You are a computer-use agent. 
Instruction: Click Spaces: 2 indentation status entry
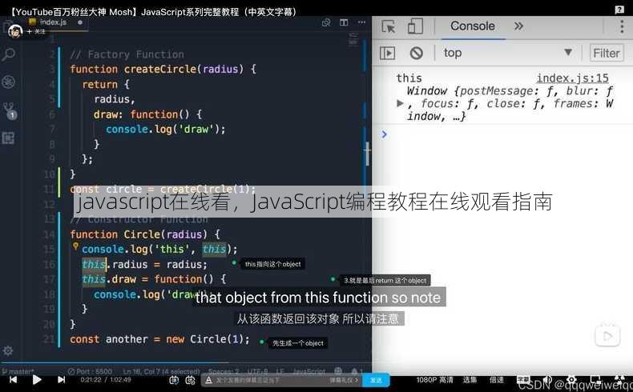click(224, 371)
